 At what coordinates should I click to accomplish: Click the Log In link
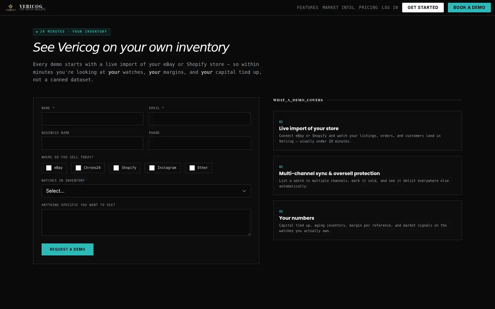pyautogui.click(x=390, y=8)
